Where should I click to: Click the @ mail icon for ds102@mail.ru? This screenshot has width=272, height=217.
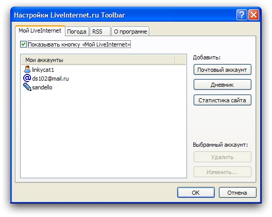click(27, 78)
